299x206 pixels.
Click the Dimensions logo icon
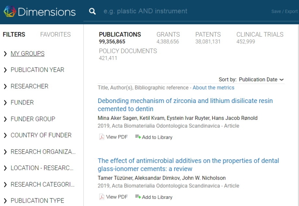coord(10,12)
